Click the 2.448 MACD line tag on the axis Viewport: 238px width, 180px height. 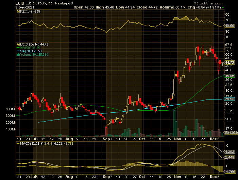(230, 158)
